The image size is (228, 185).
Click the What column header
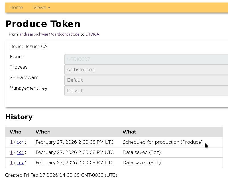(129, 132)
